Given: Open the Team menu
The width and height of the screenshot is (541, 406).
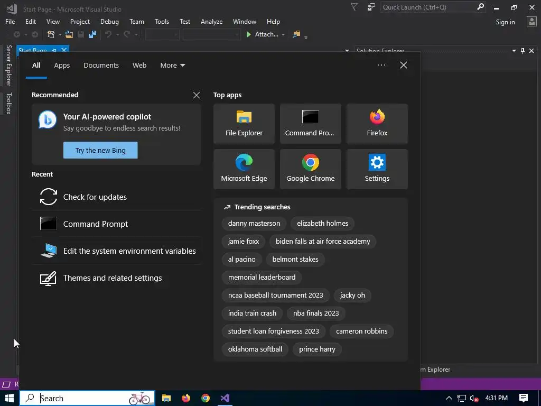Looking at the screenshot, I should click(137, 21).
